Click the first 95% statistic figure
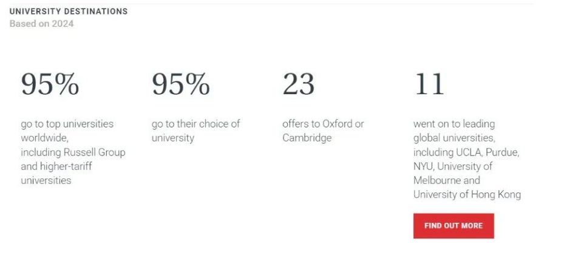The height and width of the screenshot is (255, 567). (x=50, y=84)
